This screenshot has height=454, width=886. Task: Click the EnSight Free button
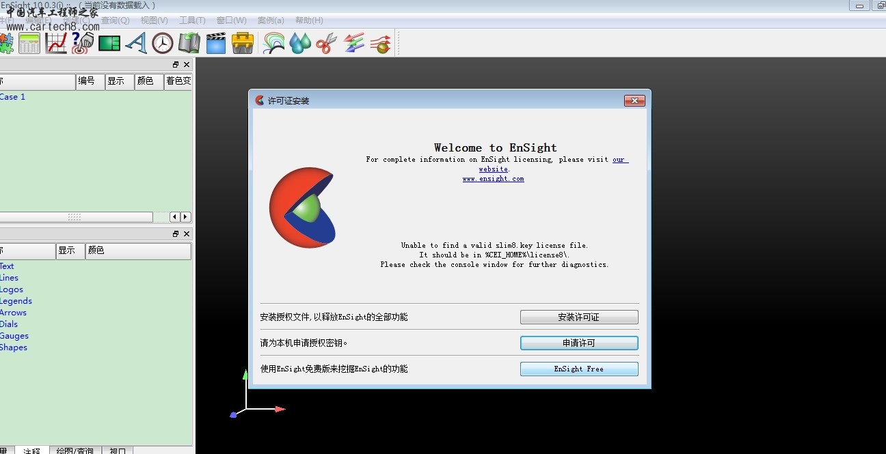coord(578,369)
